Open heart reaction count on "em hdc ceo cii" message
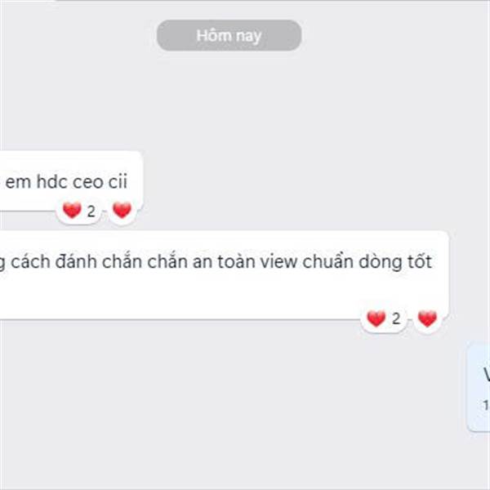 [78, 211]
